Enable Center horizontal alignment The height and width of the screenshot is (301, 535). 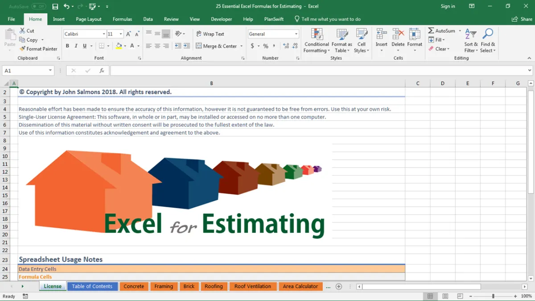tap(157, 46)
